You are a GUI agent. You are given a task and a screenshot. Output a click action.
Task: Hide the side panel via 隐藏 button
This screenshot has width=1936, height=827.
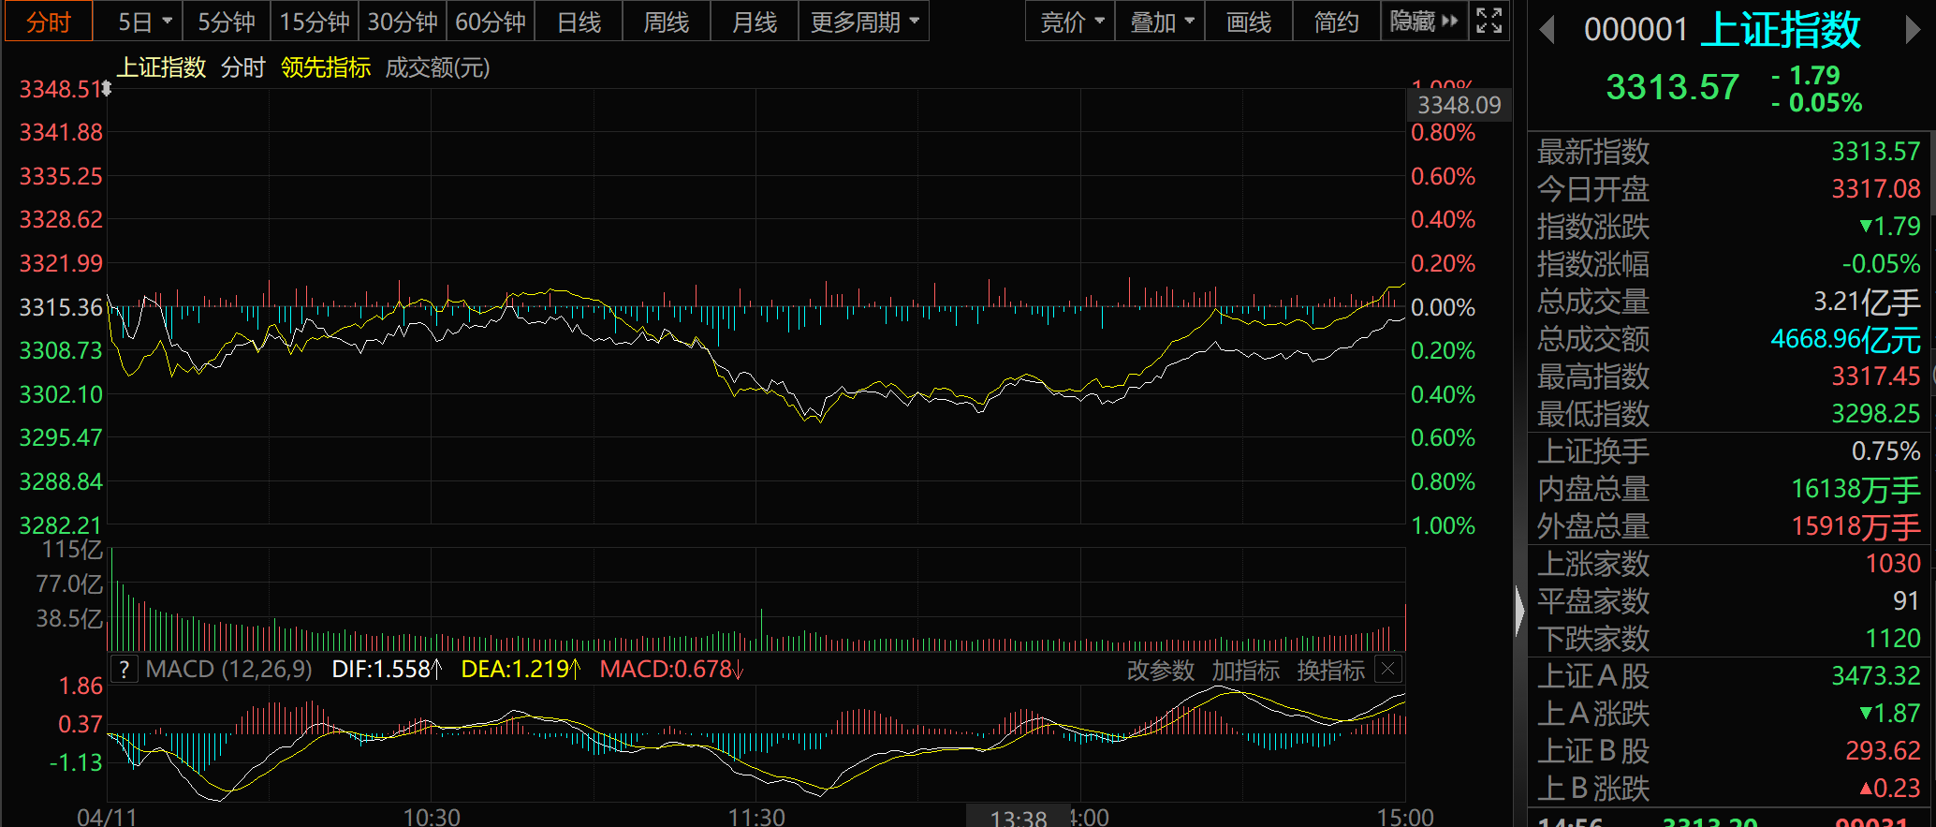[x=1424, y=22]
